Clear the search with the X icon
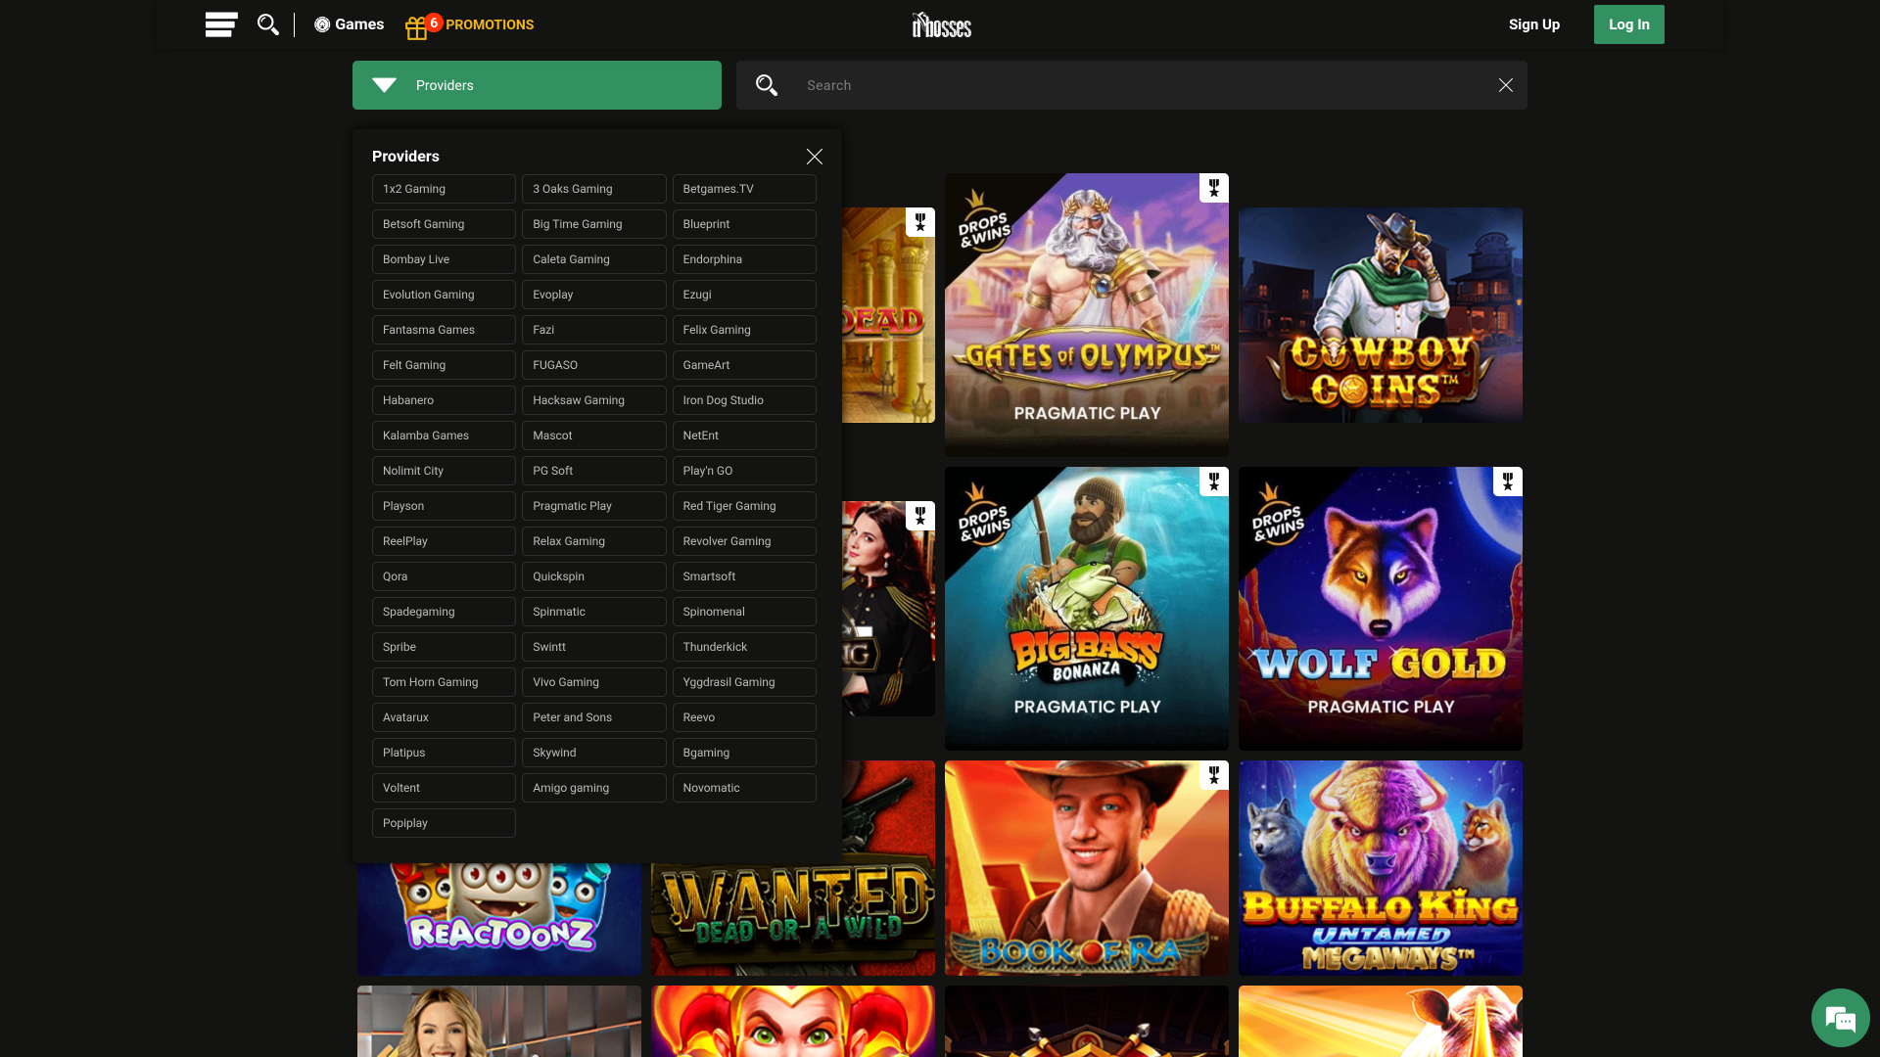The width and height of the screenshot is (1880, 1057). coord(1505,85)
